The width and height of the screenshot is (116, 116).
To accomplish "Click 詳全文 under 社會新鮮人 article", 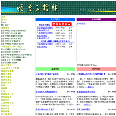I will click(91, 87).
